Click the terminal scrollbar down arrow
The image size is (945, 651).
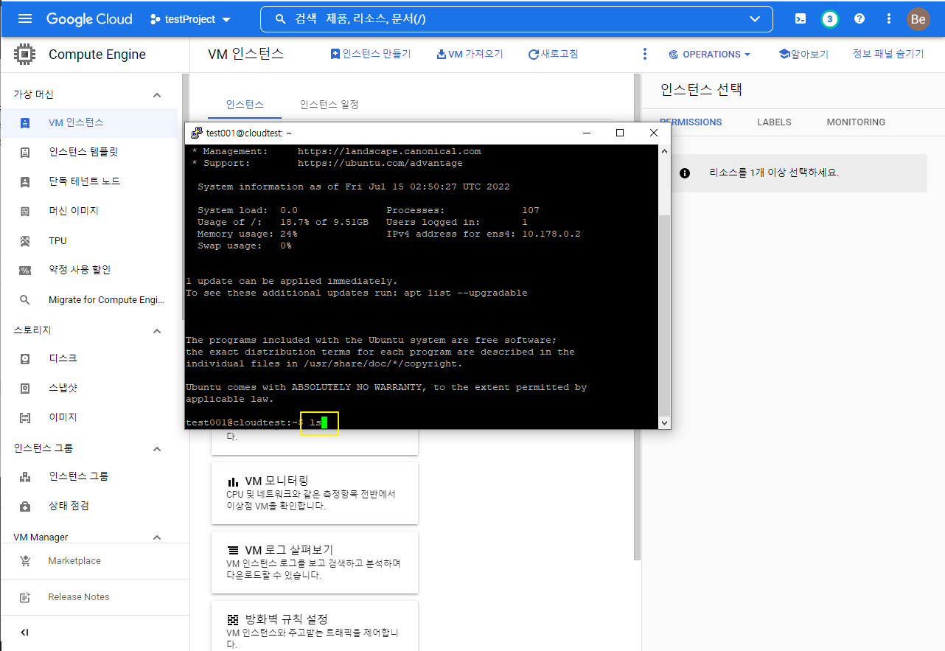(x=665, y=423)
